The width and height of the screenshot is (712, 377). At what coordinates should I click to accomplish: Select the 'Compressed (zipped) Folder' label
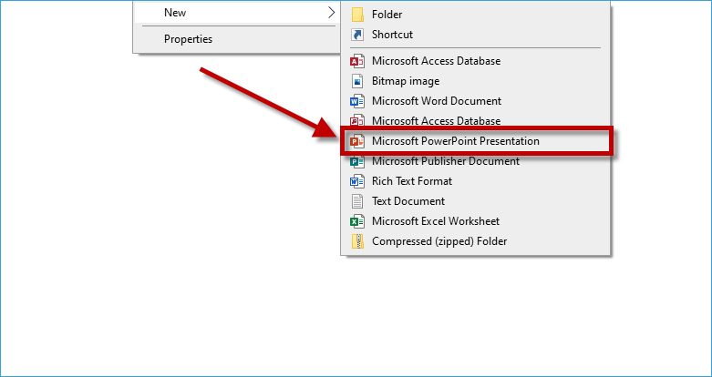click(x=439, y=241)
